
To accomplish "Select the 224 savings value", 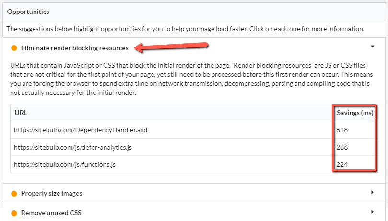I will (342, 164).
